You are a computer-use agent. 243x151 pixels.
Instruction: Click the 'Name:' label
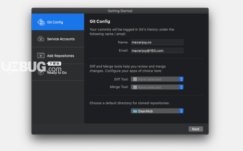(x=123, y=42)
